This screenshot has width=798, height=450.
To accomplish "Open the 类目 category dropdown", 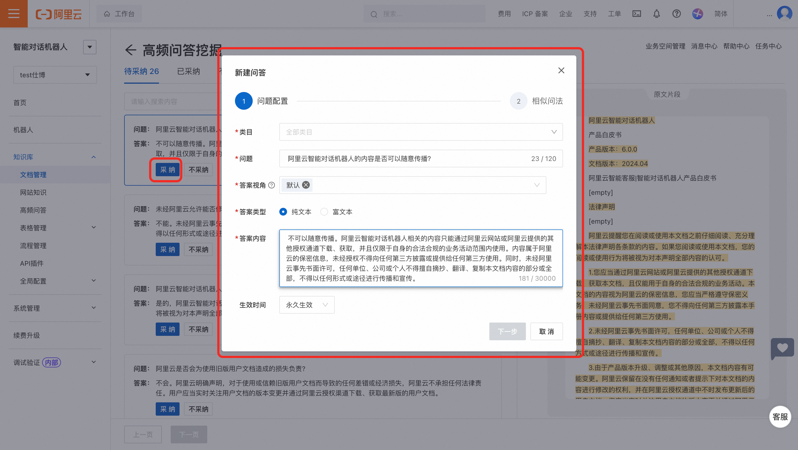I will [x=421, y=132].
